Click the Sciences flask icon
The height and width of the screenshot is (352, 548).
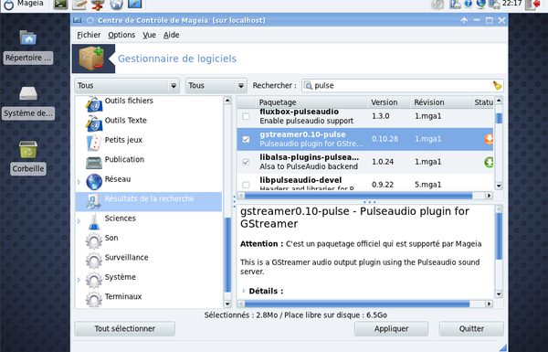click(x=94, y=221)
